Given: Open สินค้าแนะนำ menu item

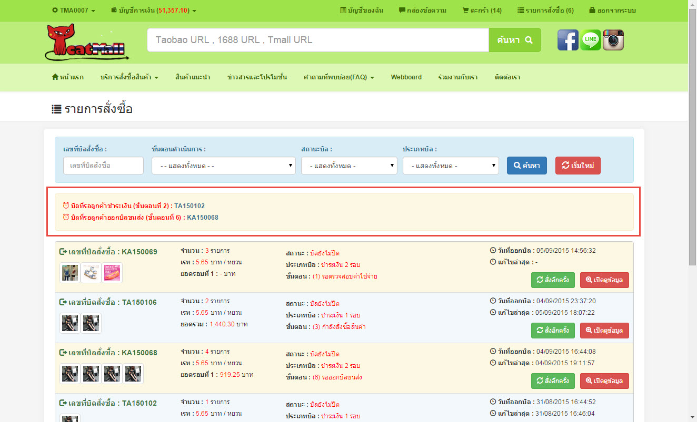Looking at the screenshot, I should (193, 77).
